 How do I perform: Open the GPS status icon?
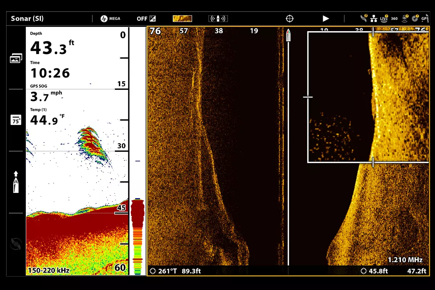click(425, 18)
